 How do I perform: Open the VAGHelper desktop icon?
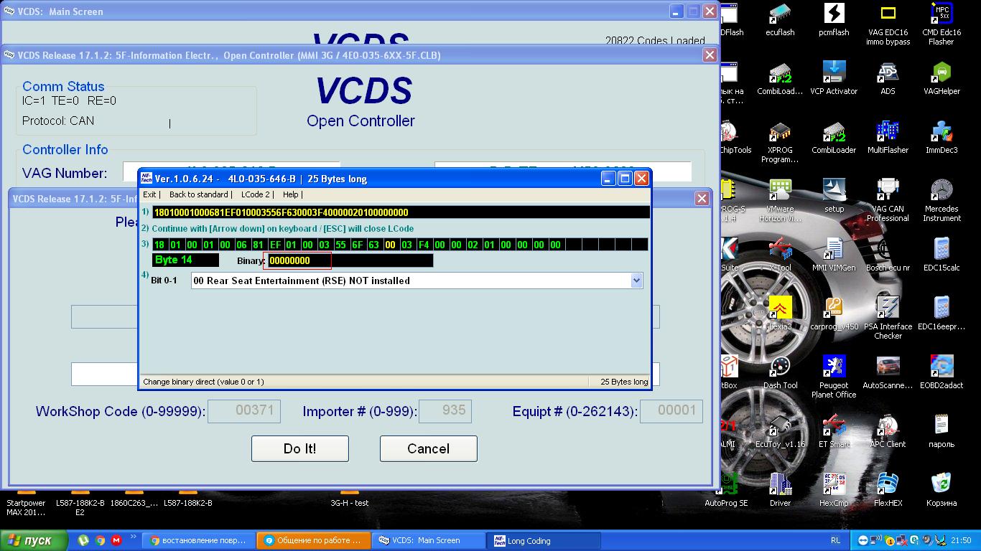coord(942,75)
